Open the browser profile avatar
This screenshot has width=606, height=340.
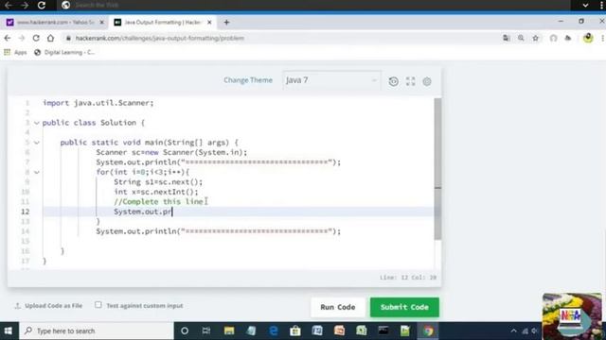coord(588,38)
